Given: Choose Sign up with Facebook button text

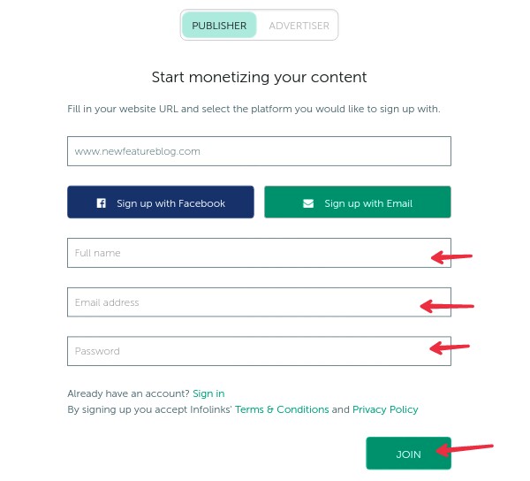Looking at the screenshot, I should coord(170,203).
